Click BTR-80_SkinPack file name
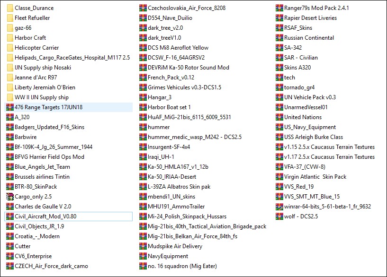This screenshot has height=277, width=387. [36, 187]
